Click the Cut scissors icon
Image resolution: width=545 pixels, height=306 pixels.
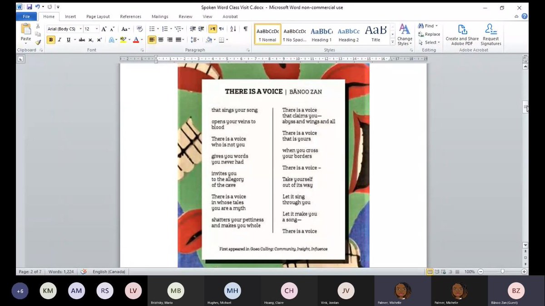[x=38, y=26]
